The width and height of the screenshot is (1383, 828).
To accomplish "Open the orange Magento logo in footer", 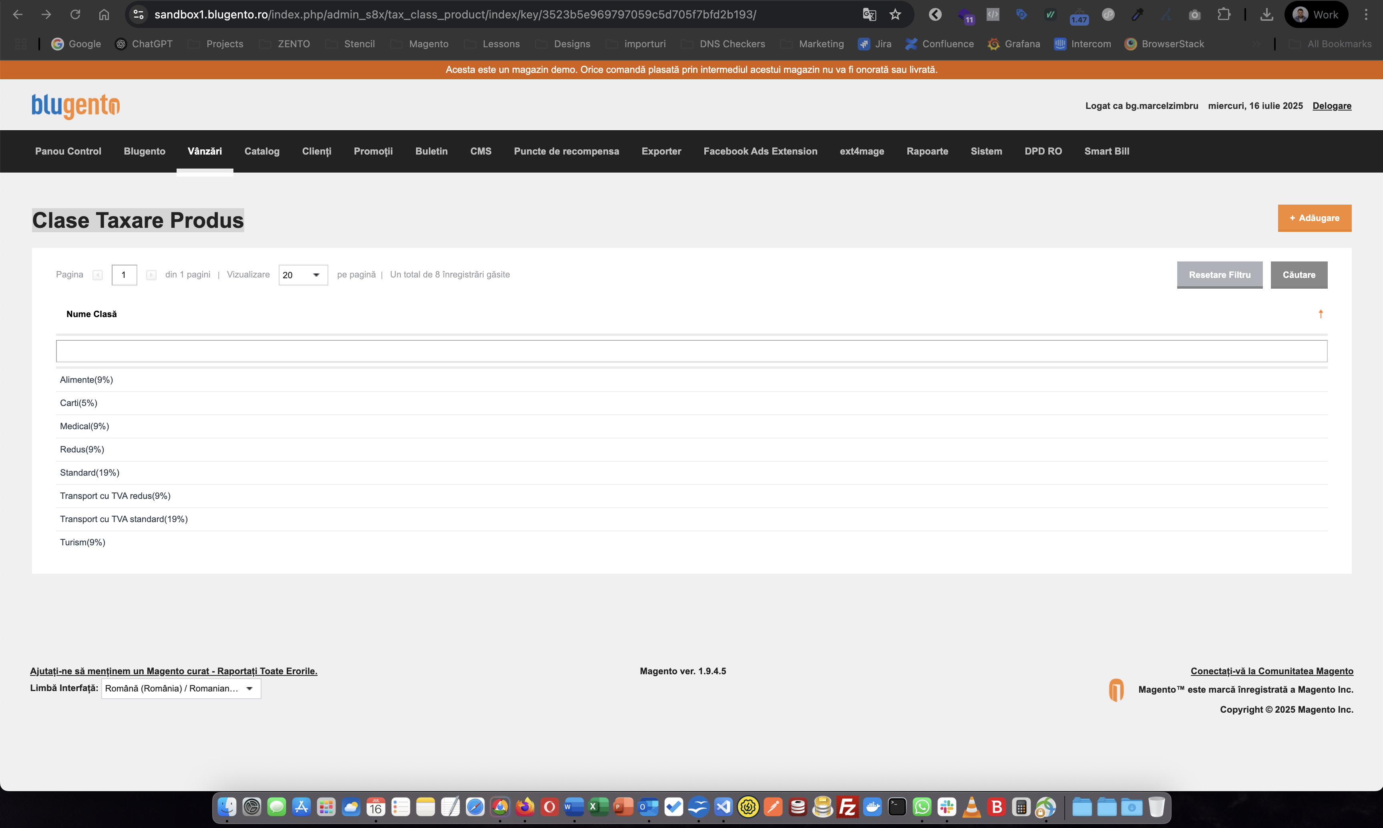I will click(1116, 690).
